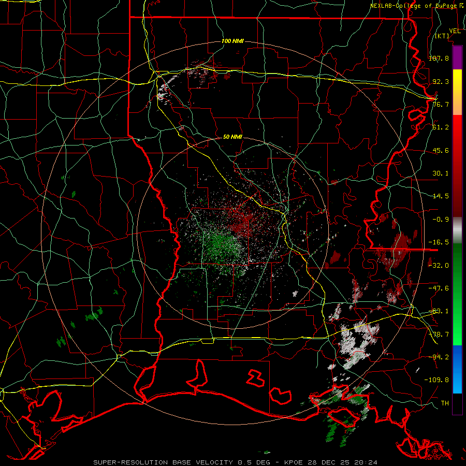Select the 107.8 velocity scale value
Viewport: 466px width, 466px height.
(x=439, y=58)
